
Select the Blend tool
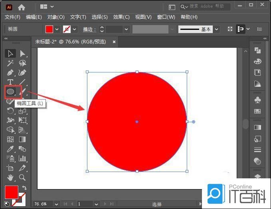(x=22, y=149)
